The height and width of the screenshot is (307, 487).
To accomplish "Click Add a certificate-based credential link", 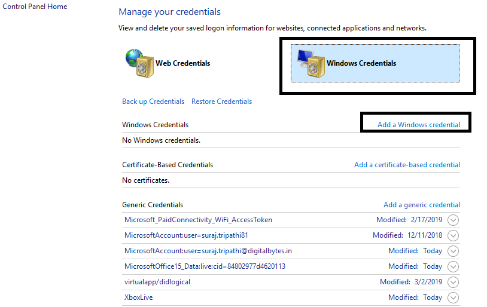I will 407,165.
